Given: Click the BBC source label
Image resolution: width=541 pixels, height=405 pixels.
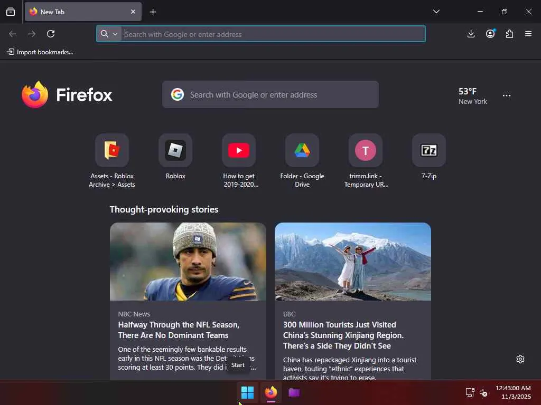Looking at the screenshot, I should [289, 314].
